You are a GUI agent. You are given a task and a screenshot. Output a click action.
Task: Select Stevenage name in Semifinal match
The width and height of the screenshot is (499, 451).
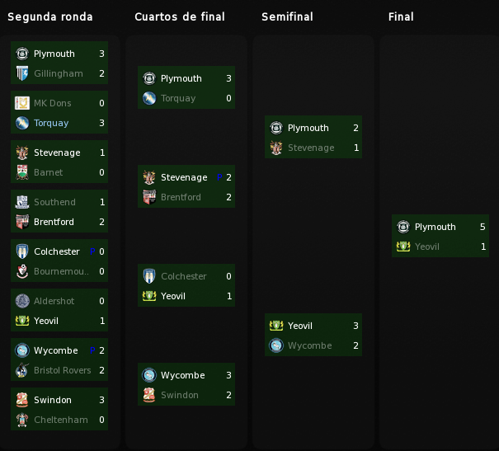311,148
